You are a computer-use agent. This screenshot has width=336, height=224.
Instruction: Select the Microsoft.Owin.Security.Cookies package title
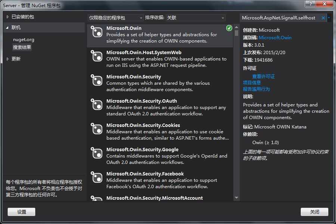pyautogui.click(x=143, y=125)
